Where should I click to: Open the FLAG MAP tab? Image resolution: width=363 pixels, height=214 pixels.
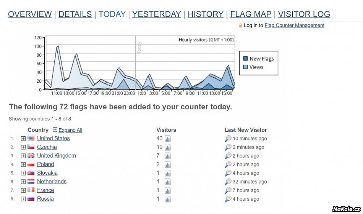point(251,14)
